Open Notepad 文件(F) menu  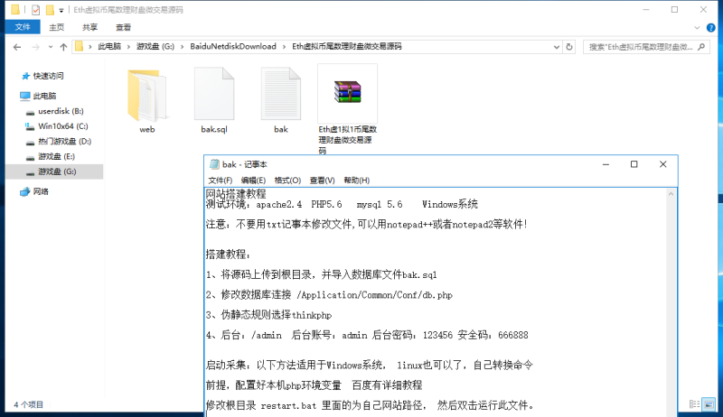click(x=220, y=180)
